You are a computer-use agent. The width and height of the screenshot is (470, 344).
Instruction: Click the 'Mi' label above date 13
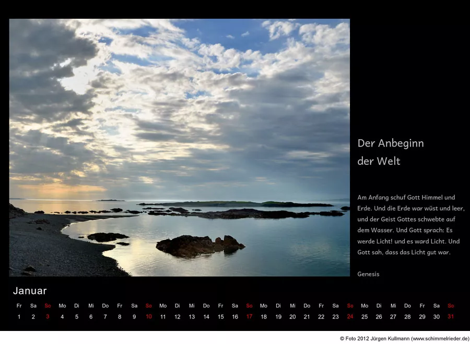point(192,306)
